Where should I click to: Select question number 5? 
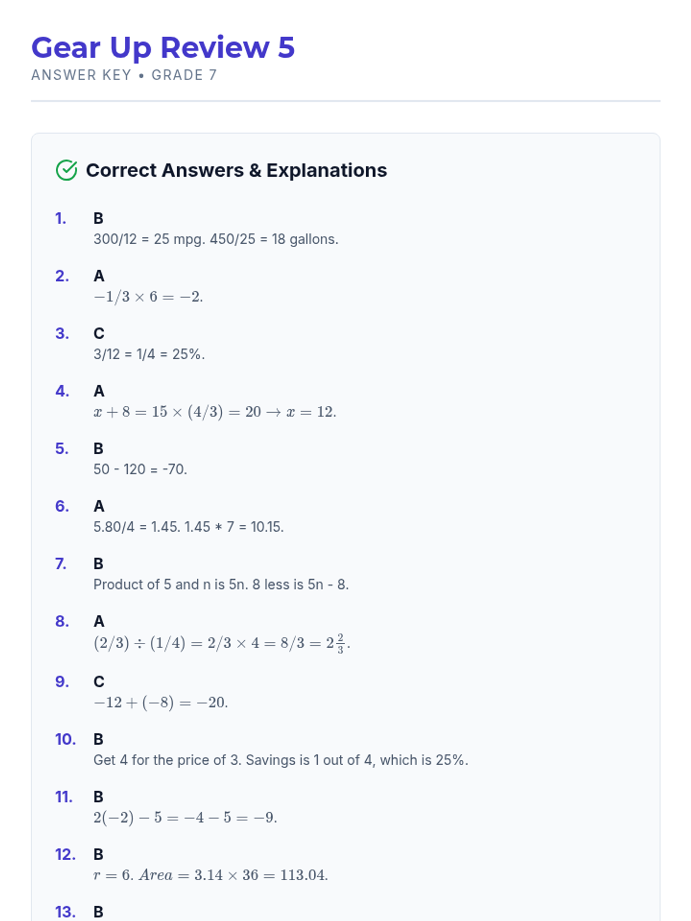click(x=62, y=449)
